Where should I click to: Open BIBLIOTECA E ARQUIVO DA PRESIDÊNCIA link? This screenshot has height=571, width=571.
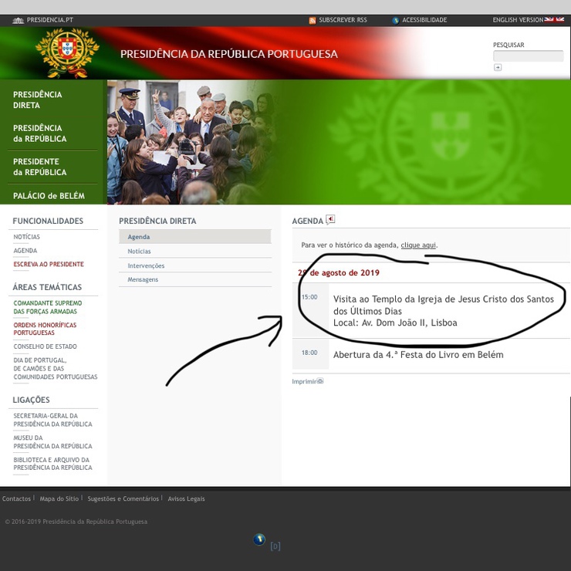(x=52, y=463)
